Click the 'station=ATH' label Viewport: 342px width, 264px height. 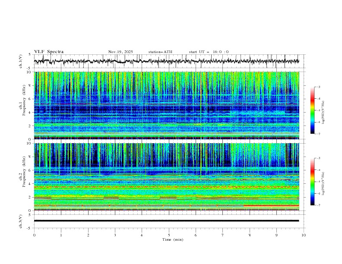point(160,52)
